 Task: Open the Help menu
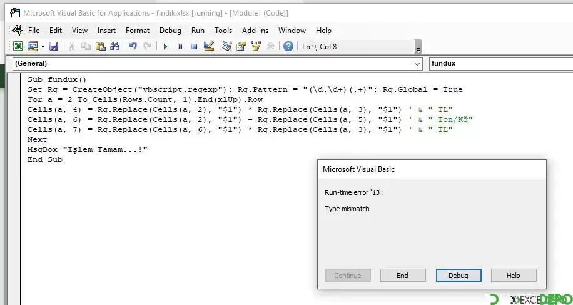point(323,31)
